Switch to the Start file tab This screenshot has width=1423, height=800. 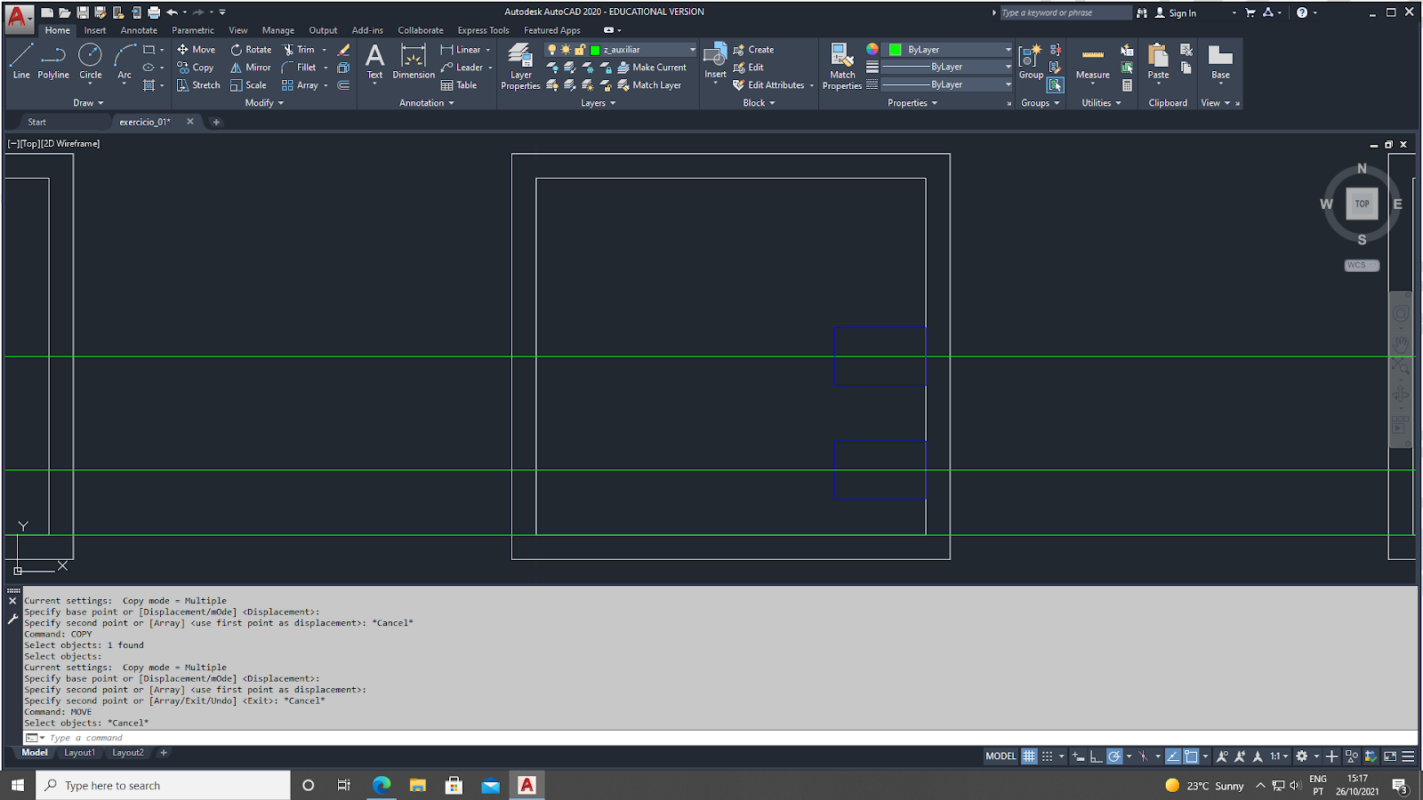36,123
